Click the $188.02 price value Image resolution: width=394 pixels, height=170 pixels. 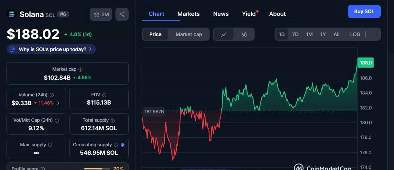[x=33, y=34]
